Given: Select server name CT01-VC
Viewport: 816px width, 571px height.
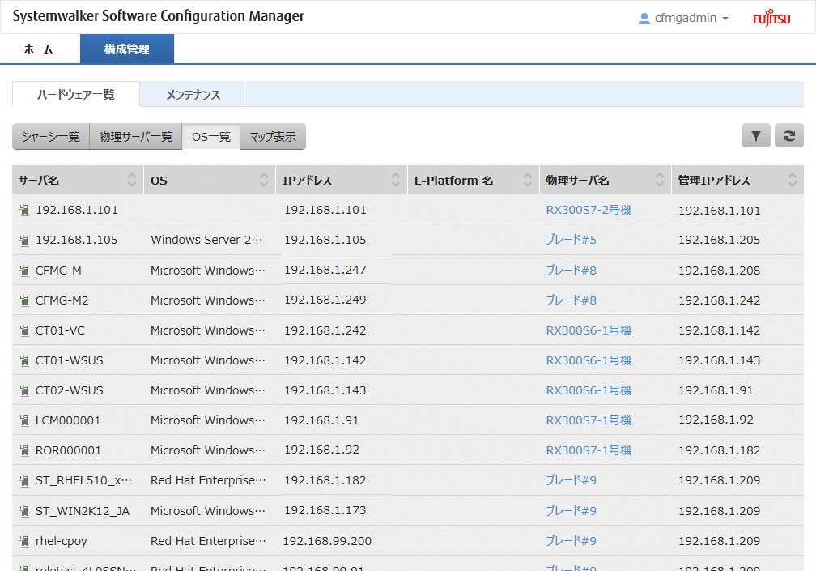Looking at the screenshot, I should (x=60, y=330).
